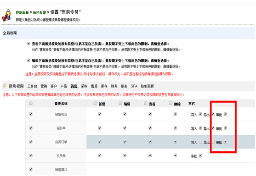
Task: Click the 其它 column header
Action: (x=192, y=104)
